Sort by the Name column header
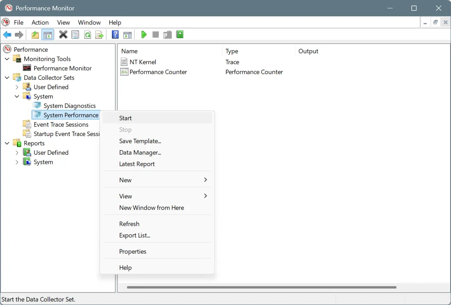Image resolution: width=451 pixels, height=305 pixels. 170,51
